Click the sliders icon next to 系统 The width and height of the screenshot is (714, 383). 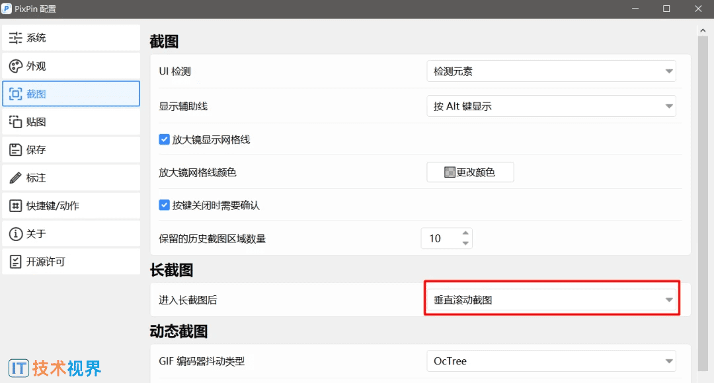[x=15, y=38]
